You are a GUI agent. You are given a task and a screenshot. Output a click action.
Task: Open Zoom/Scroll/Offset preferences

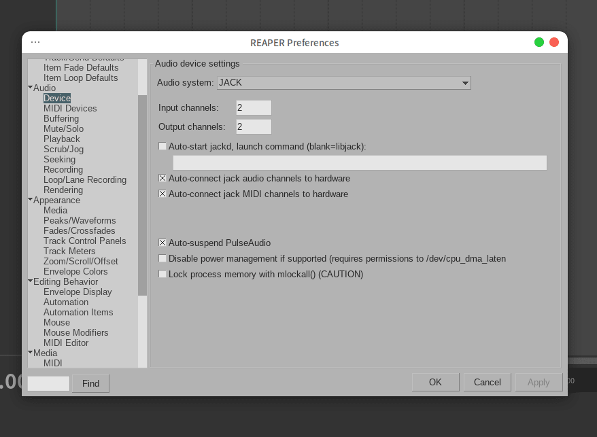tap(81, 261)
